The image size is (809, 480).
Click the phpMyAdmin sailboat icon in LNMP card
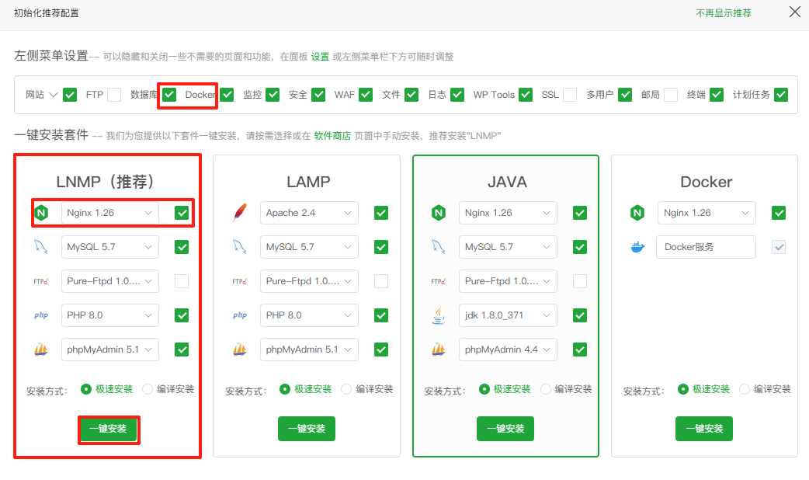coord(41,350)
